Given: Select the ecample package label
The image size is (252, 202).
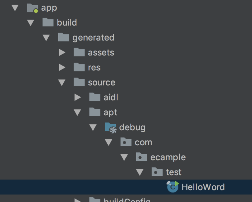Looking at the screenshot, I should [x=168, y=157].
